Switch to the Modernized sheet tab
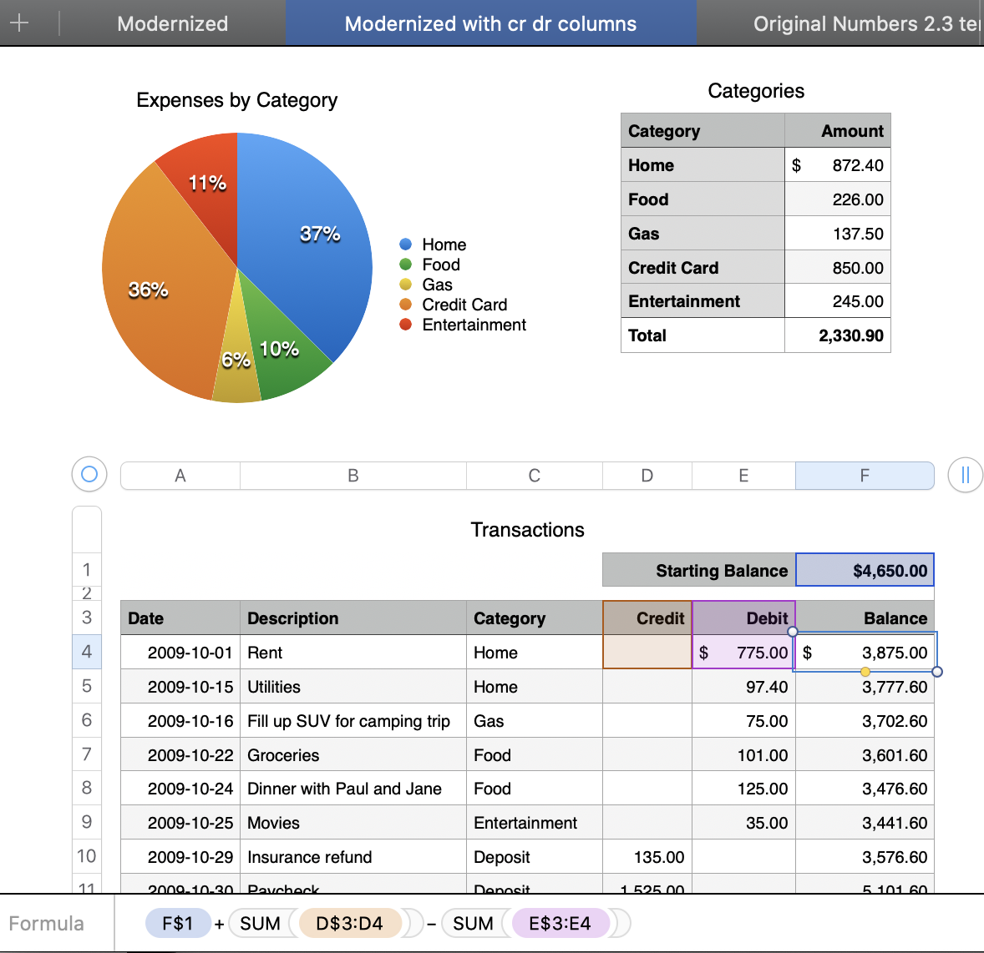This screenshot has width=984, height=953. tap(172, 23)
